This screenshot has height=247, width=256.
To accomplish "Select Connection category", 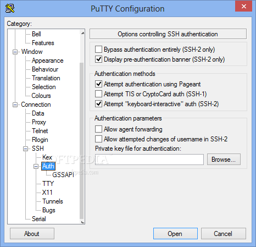I will tap(36, 105).
